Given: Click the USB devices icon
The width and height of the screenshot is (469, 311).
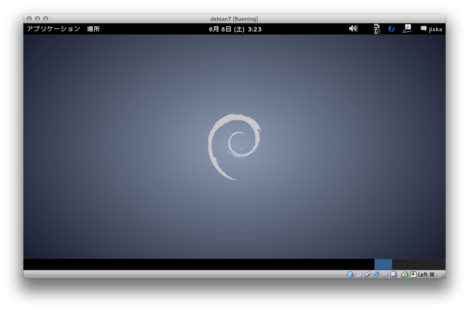Looking at the screenshot, I should (x=368, y=274).
